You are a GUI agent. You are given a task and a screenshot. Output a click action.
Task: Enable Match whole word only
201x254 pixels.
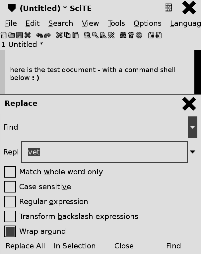[x=10, y=172]
